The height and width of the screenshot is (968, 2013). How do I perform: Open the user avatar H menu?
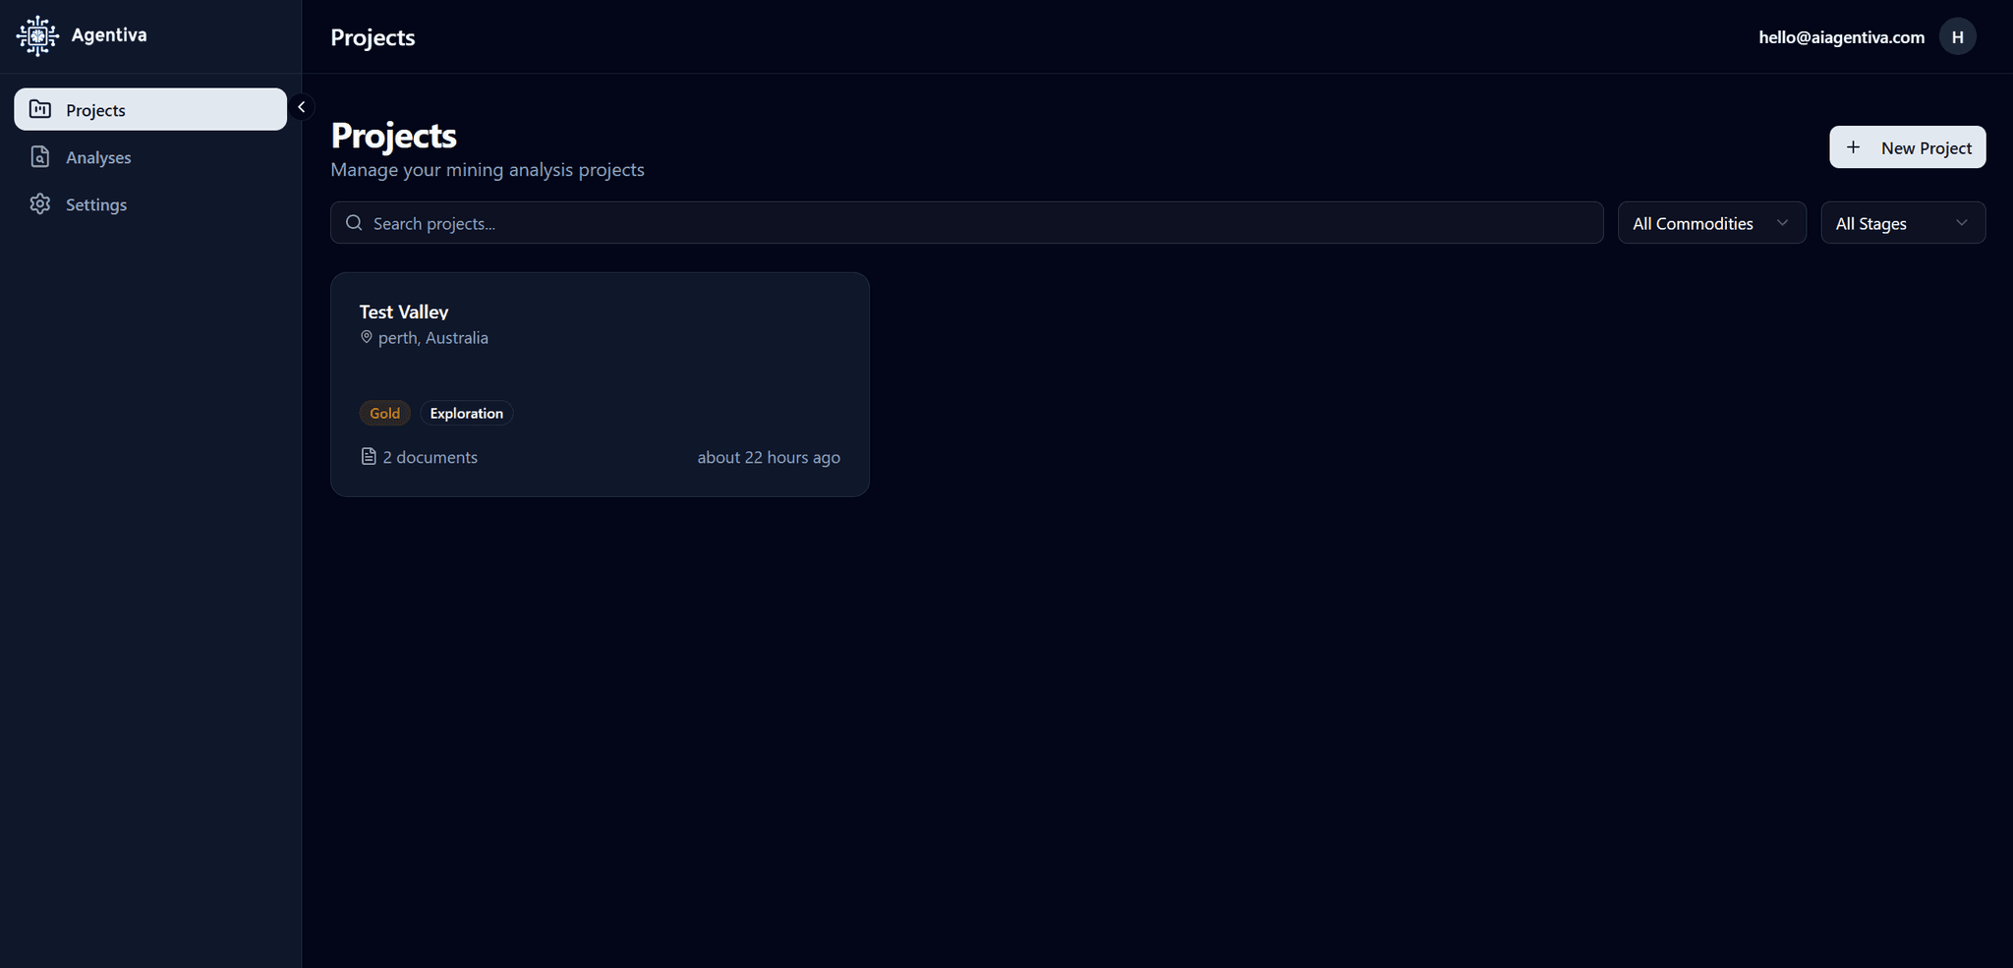tap(1956, 36)
